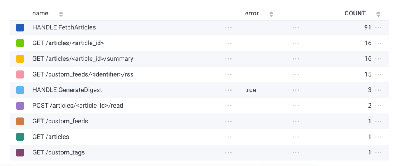397x166 pixels.
Task: Sort table by the name column
Action: tap(61, 14)
